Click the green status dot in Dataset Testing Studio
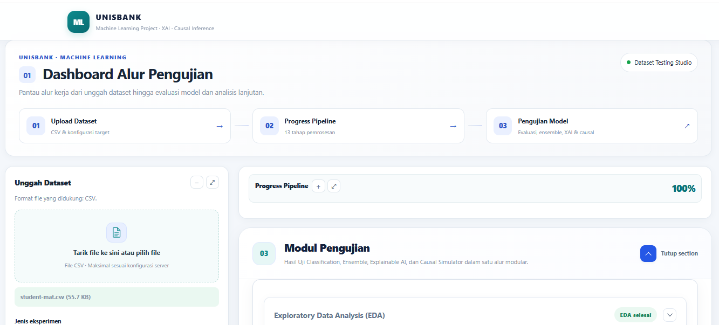This screenshot has width=719, height=325. [x=628, y=63]
